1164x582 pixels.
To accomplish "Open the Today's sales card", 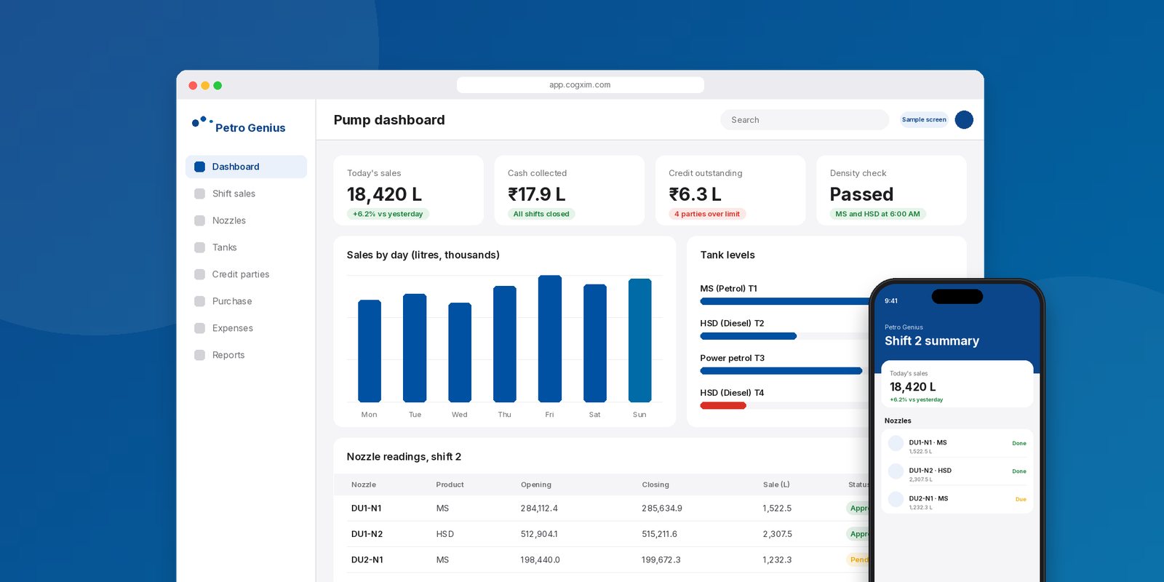I will click(x=408, y=191).
